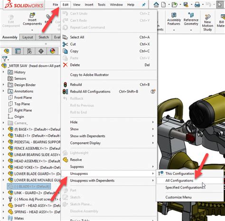The width and height of the screenshot is (225, 221).
Task: Choose Specified Configurations in submenu
Action: pos(190,188)
